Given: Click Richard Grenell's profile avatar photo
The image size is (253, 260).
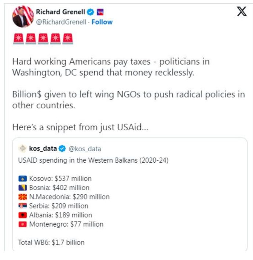Looking at the screenshot, I should click(23, 17).
